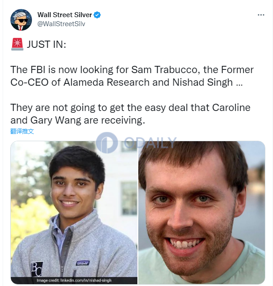Screen dimensions: 273x286
Task: Click the linkedin.com image credit caption
Action: (x=74, y=280)
